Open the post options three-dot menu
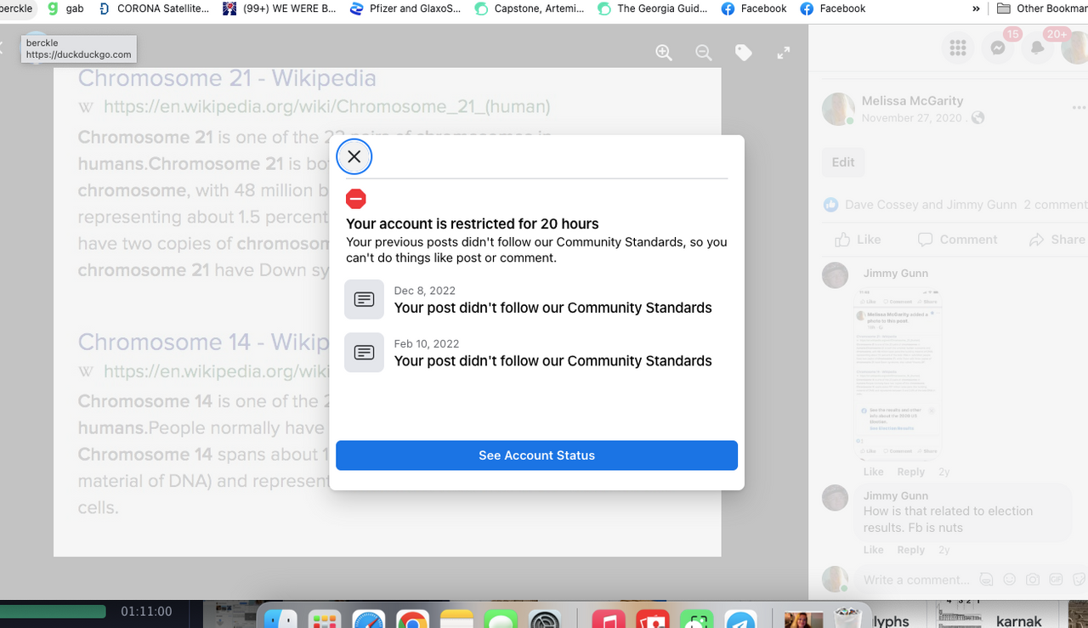Screen dimensions: 1088x628 pos(1079,108)
